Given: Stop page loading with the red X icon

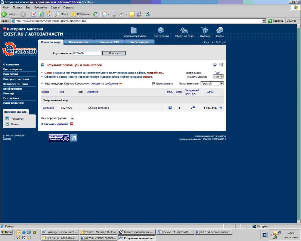Looking at the screenshot, I should click(x=34, y=14).
